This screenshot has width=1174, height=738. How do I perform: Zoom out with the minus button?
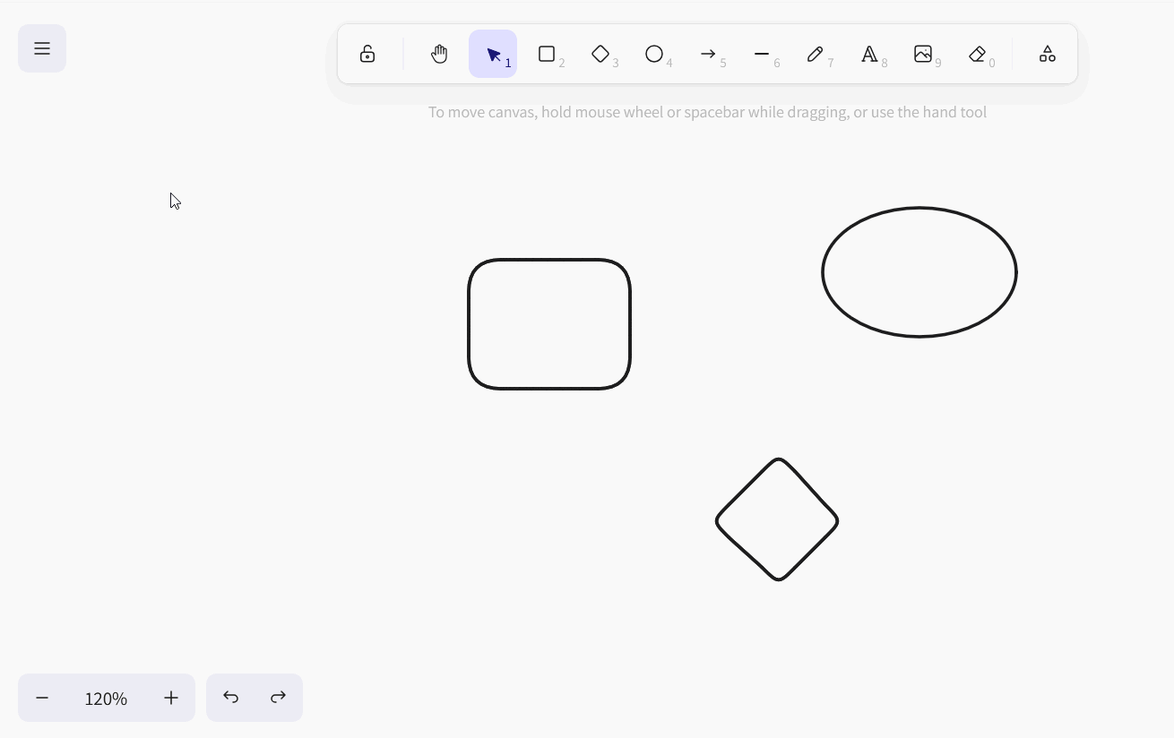[42, 698]
